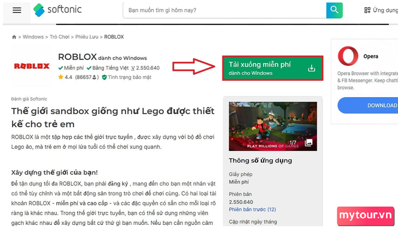This screenshot has height=230, width=398.
Task: Click the star rating icon
Action: pyautogui.click(x=61, y=77)
